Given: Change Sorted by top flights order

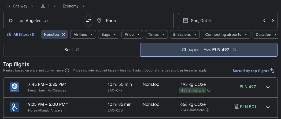Looking at the screenshot, I should tap(254, 71).
